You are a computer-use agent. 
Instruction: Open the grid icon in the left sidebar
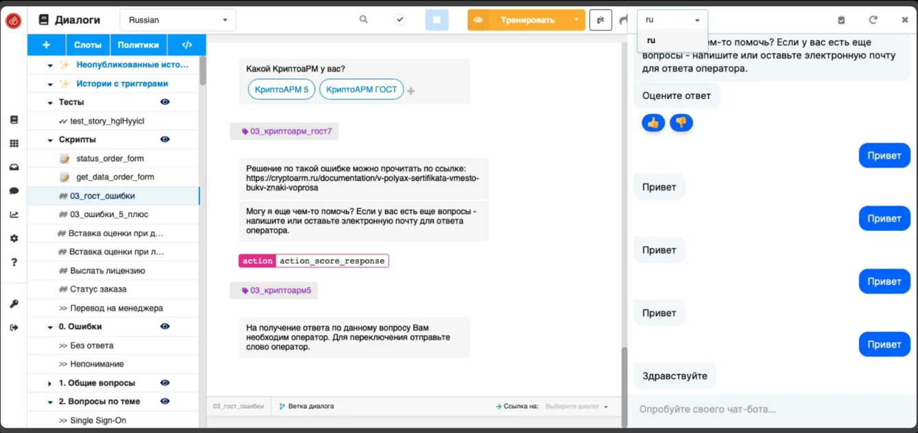(14, 142)
